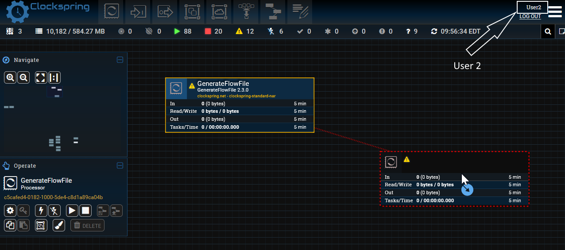
Task: Select the Output Port toolbar icon
Action: (x=165, y=12)
